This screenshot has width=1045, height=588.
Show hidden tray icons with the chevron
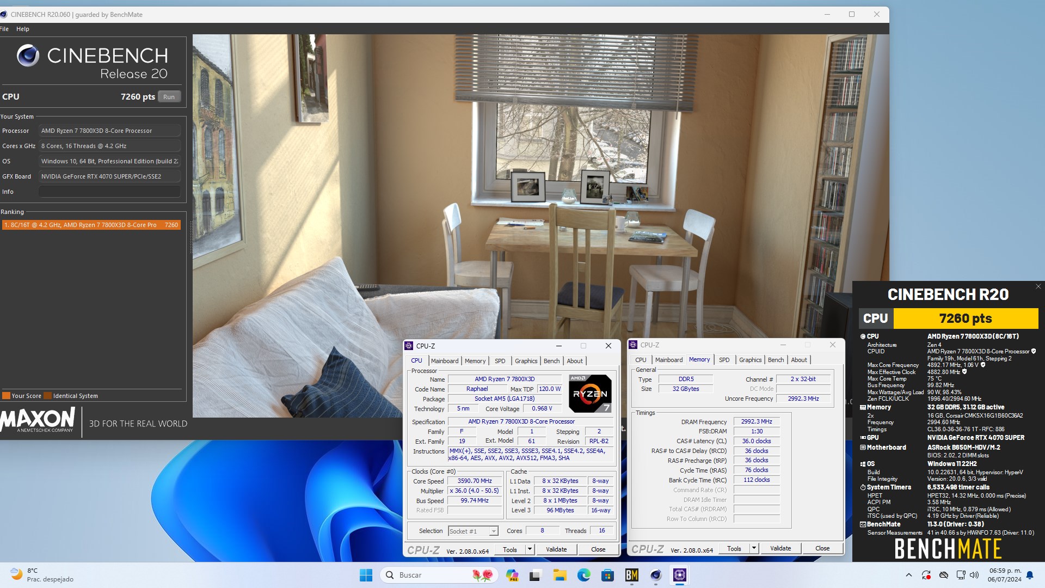908,575
